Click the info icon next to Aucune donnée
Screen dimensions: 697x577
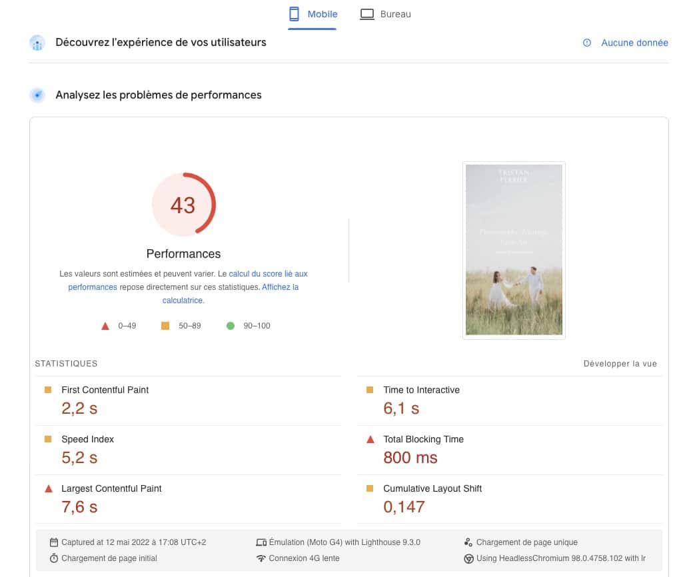(587, 43)
